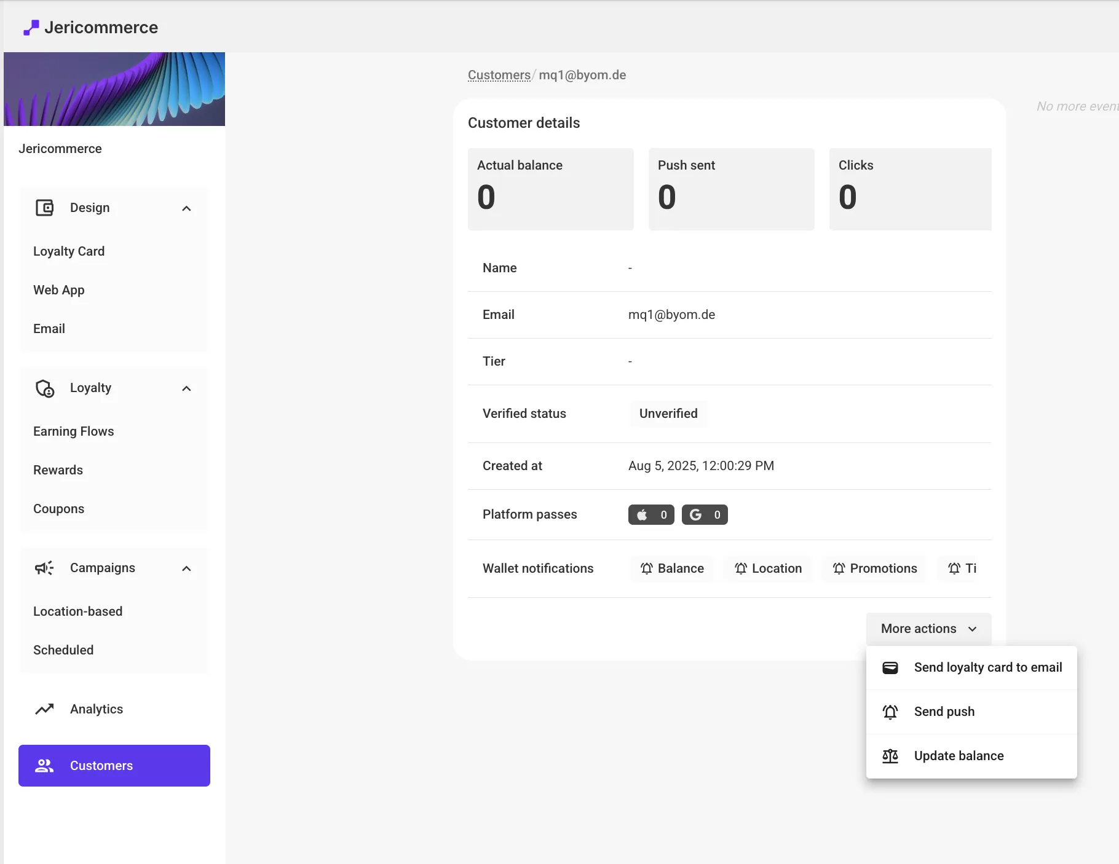Screen dimensions: 1119x864
Task: Click the Jericommerce logo icon
Action: click(x=31, y=28)
